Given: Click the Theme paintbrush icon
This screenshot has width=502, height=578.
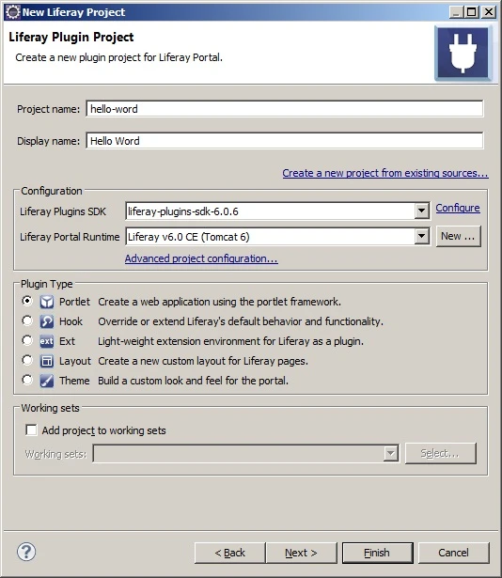Looking at the screenshot, I should click(47, 381).
